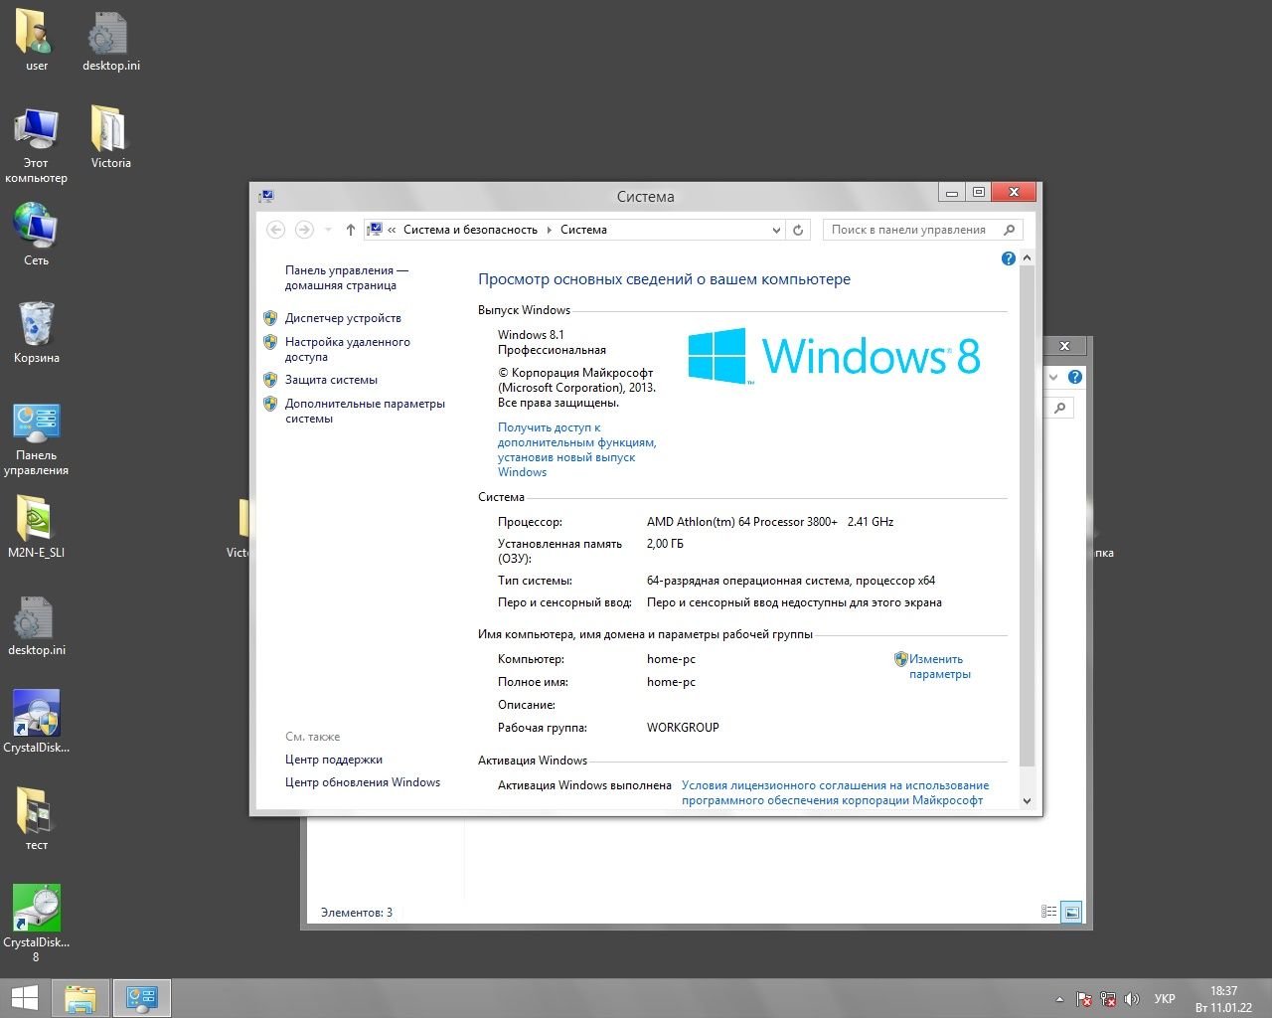Open the Сеть network icon
This screenshot has height=1018, width=1272.
36,235
